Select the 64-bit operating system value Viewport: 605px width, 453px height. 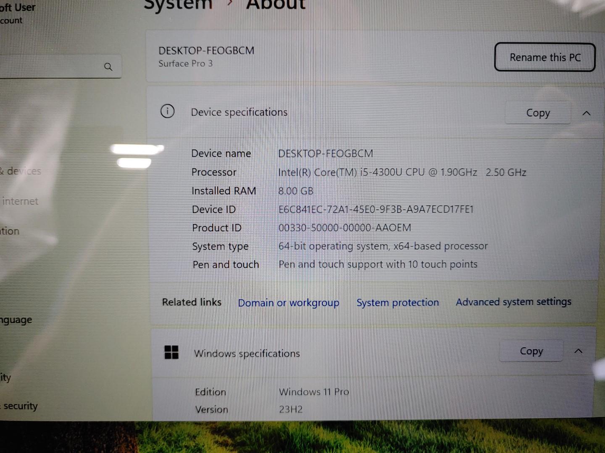point(383,246)
